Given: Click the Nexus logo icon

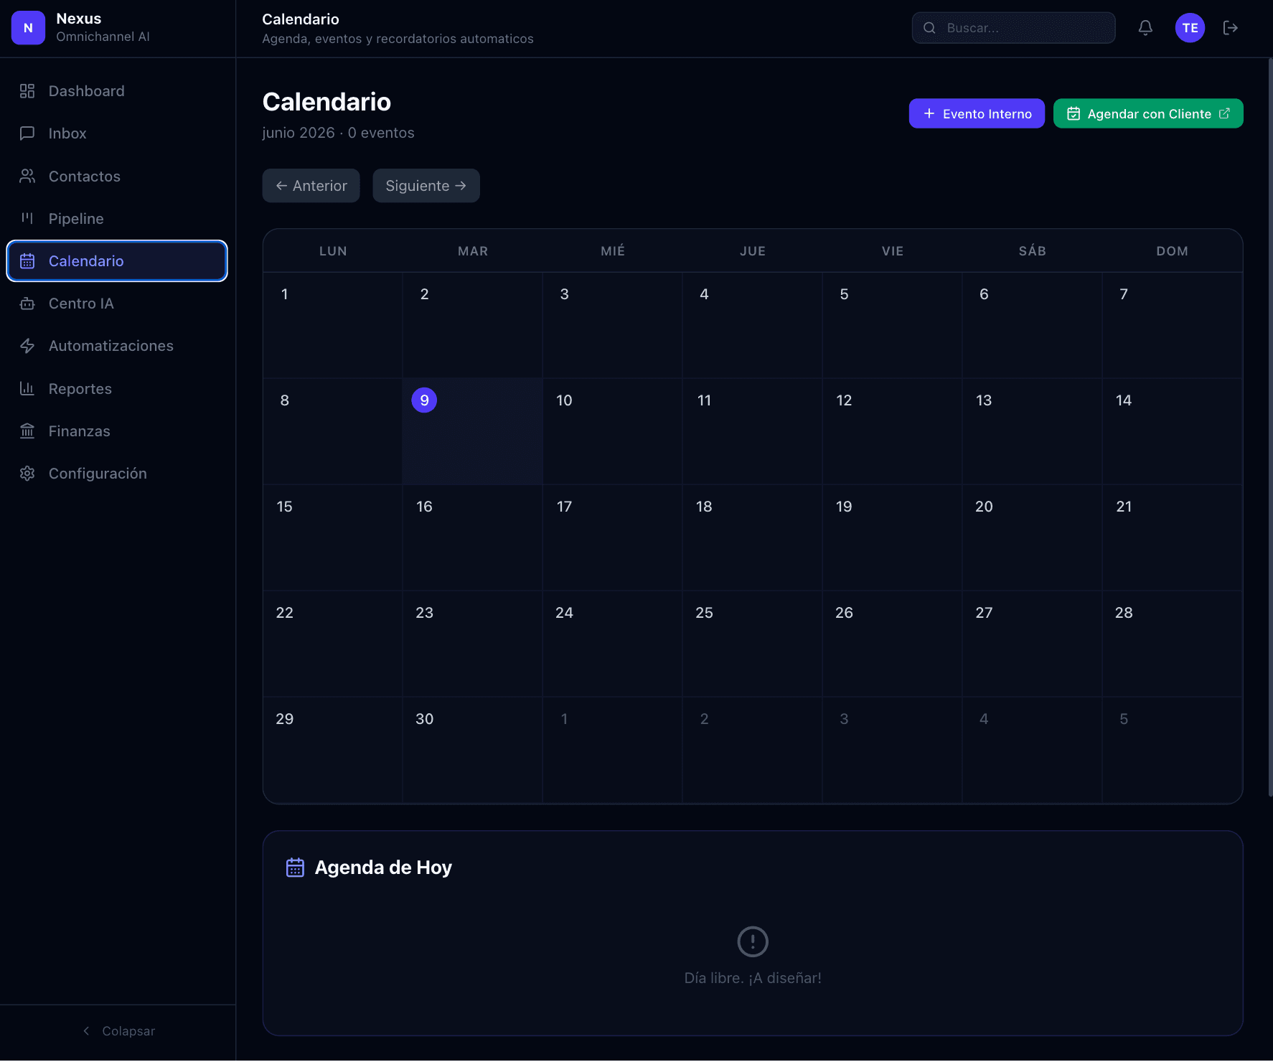Looking at the screenshot, I should point(28,28).
